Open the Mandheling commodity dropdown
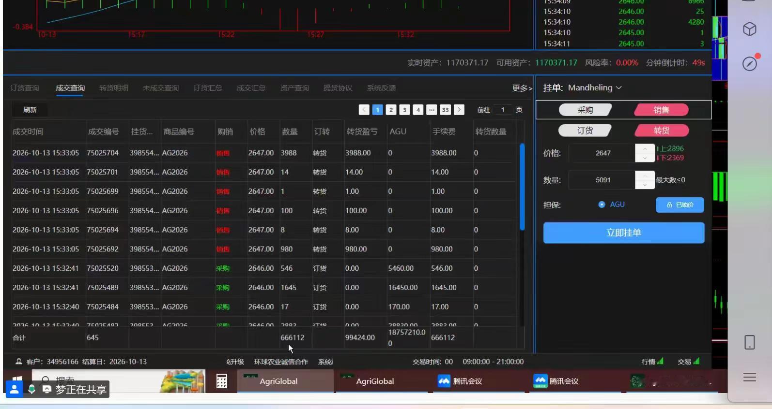Image resolution: width=772 pixels, height=409 pixels. tap(595, 88)
